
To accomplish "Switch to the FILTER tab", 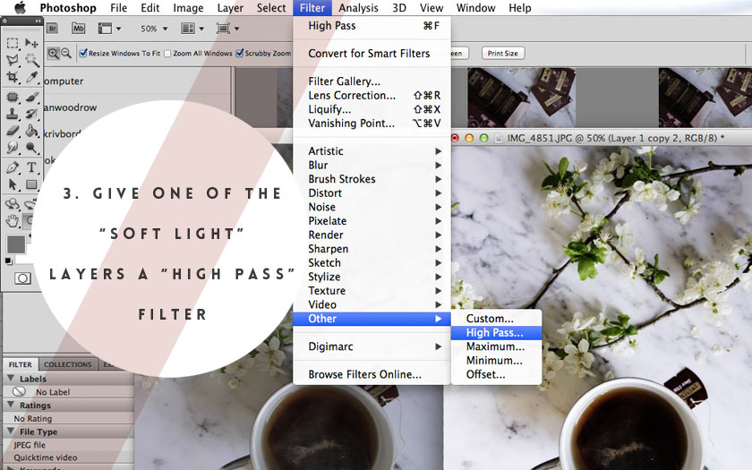I will coord(20,364).
